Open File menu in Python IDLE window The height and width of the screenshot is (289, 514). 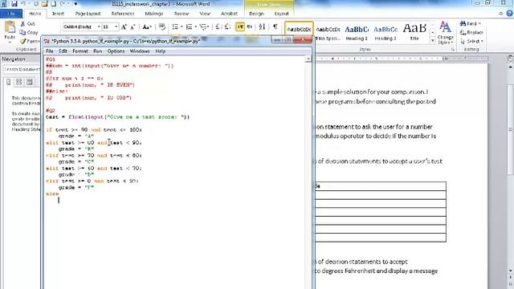50,51
